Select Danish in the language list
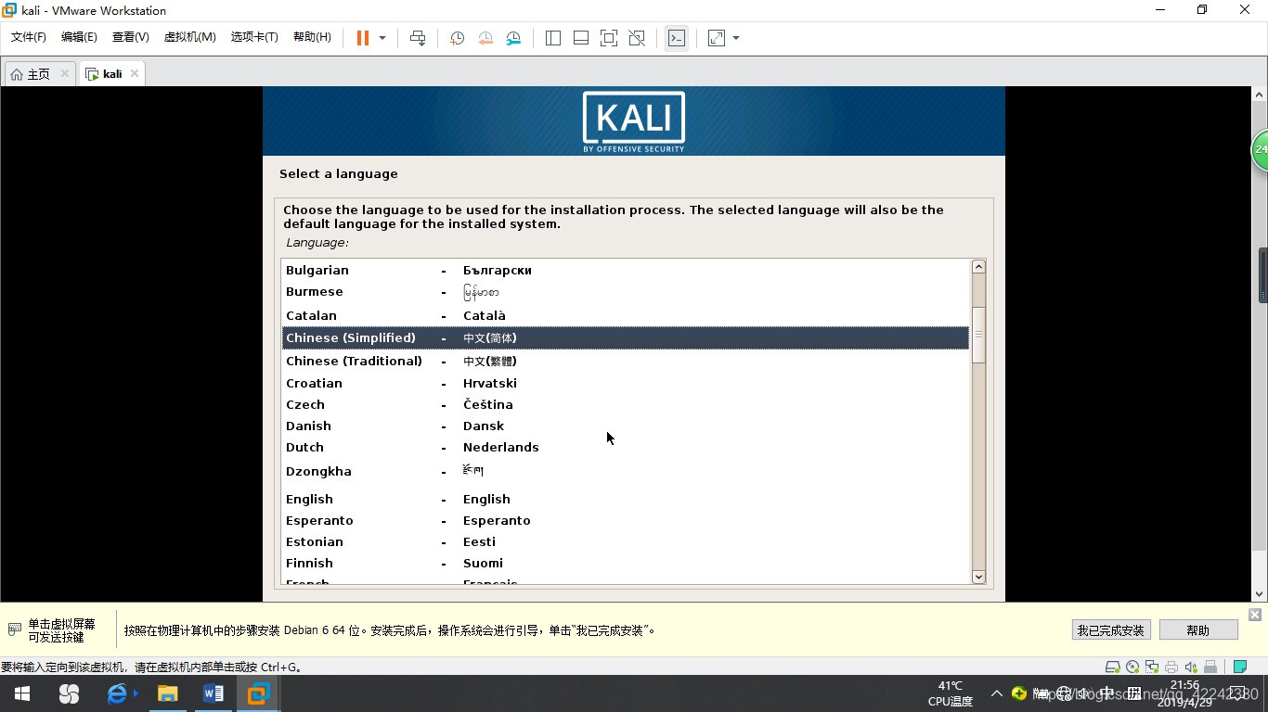The width and height of the screenshot is (1268, 712). (626, 426)
